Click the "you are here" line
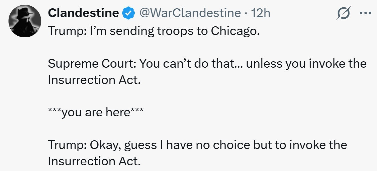This screenshot has width=377, height=171. 96,113
